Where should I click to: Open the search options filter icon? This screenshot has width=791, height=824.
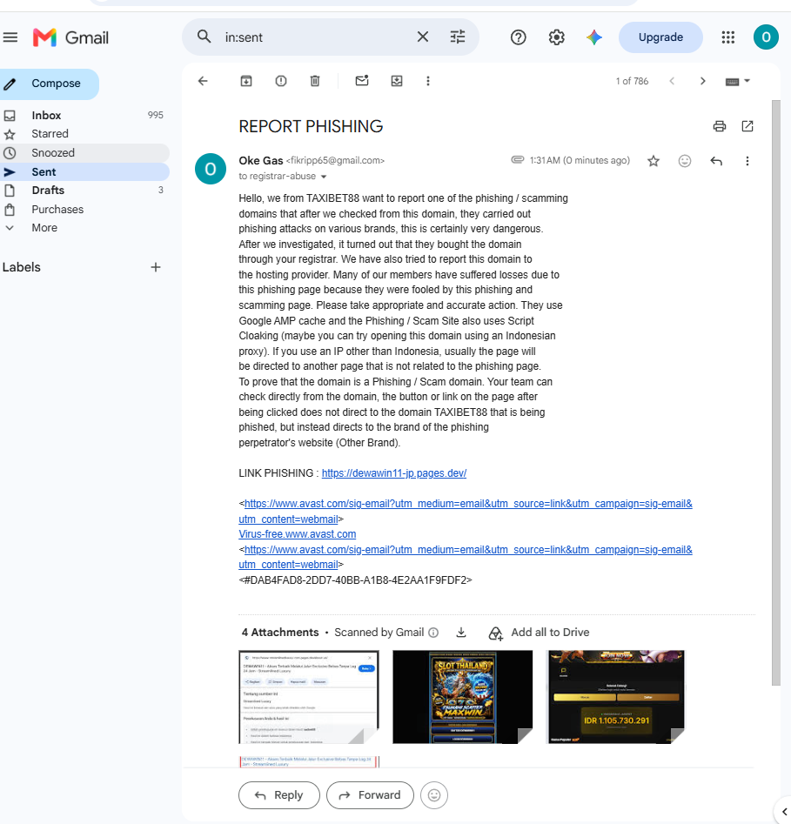pyautogui.click(x=458, y=37)
